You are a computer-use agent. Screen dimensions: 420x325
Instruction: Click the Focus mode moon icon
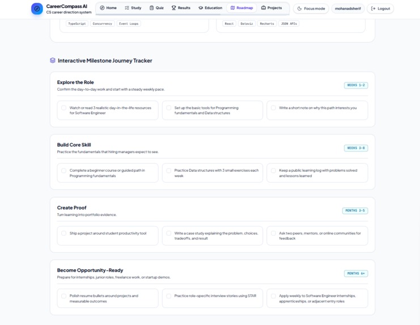click(x=299, y=9)
